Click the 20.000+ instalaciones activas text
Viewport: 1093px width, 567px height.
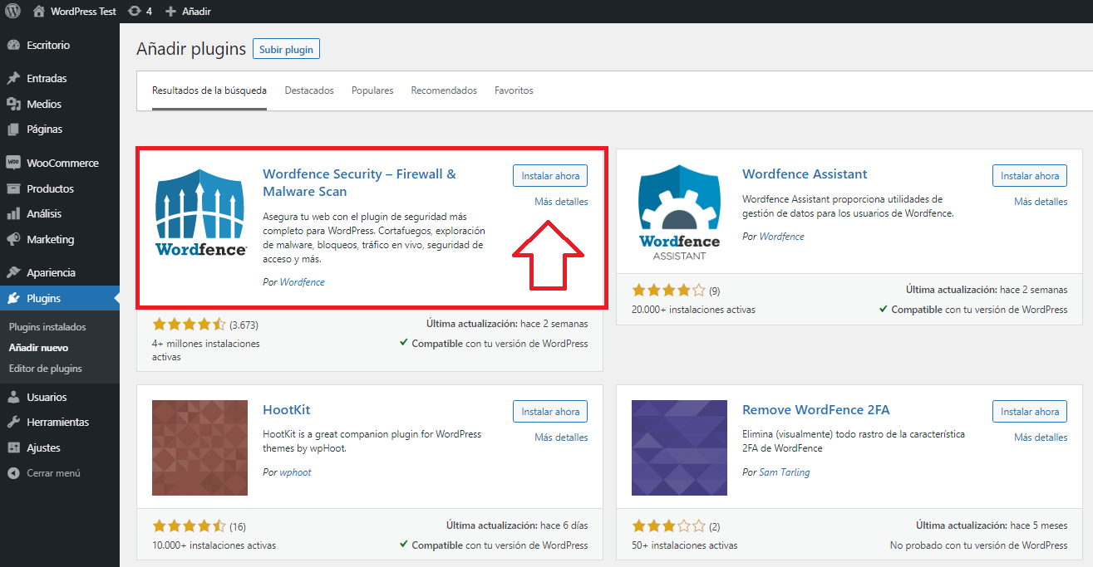pos(693,310)
